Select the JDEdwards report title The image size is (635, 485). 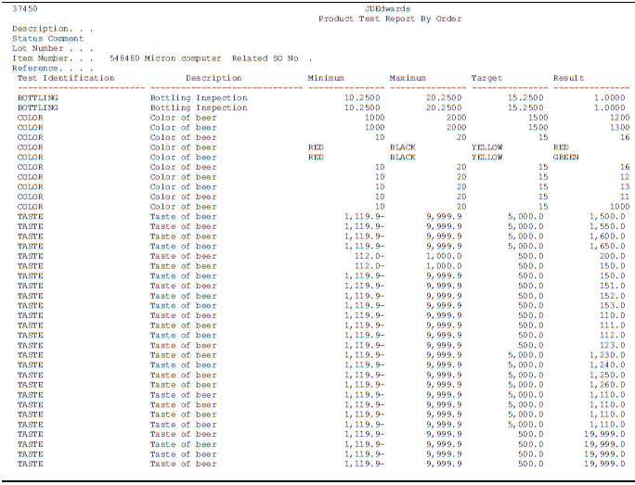click(387, 8)
